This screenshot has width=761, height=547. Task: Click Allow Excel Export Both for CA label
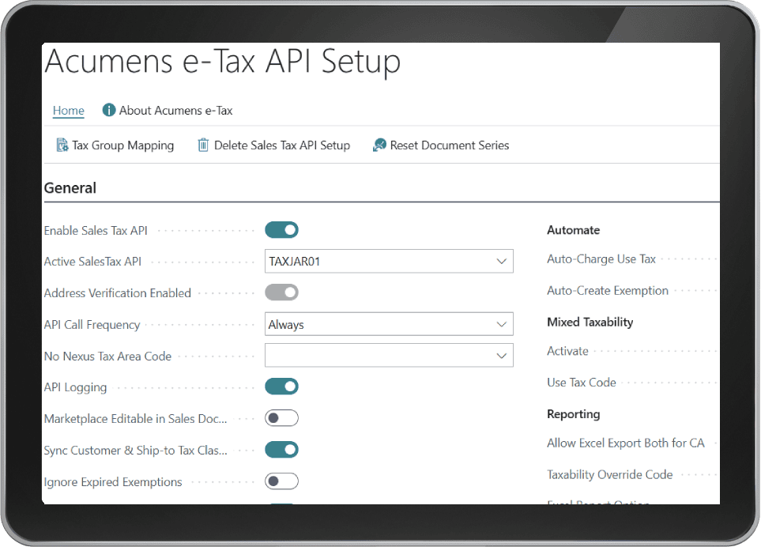click(x=626, y=443)
